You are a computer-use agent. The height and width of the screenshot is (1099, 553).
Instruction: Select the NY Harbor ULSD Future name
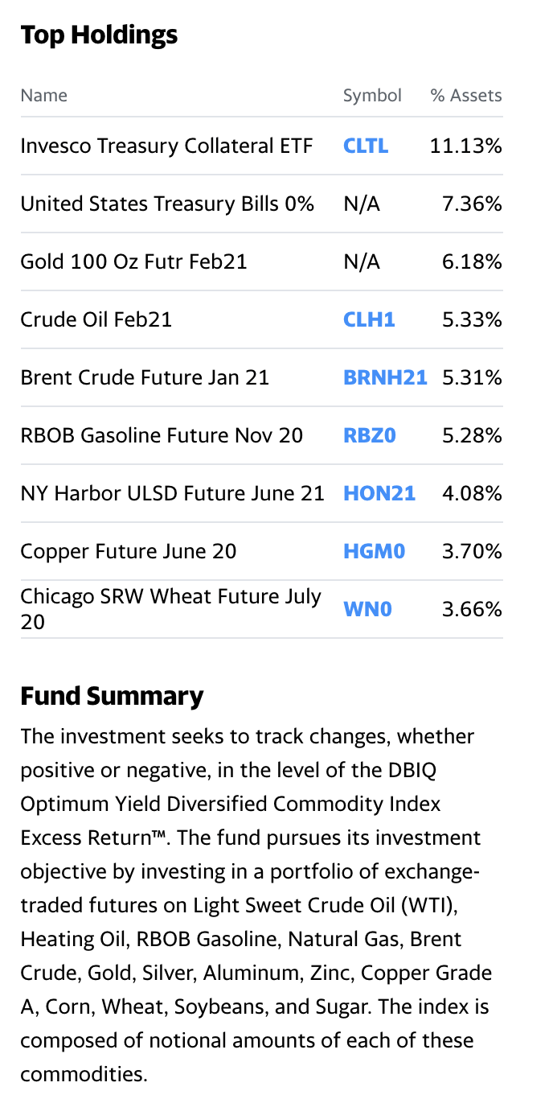[x=172, y=493]
